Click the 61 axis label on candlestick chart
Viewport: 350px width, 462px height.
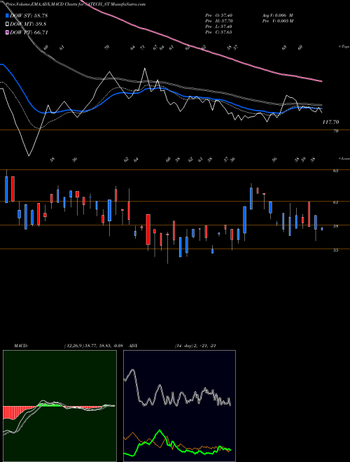click(x=335, y=202)
